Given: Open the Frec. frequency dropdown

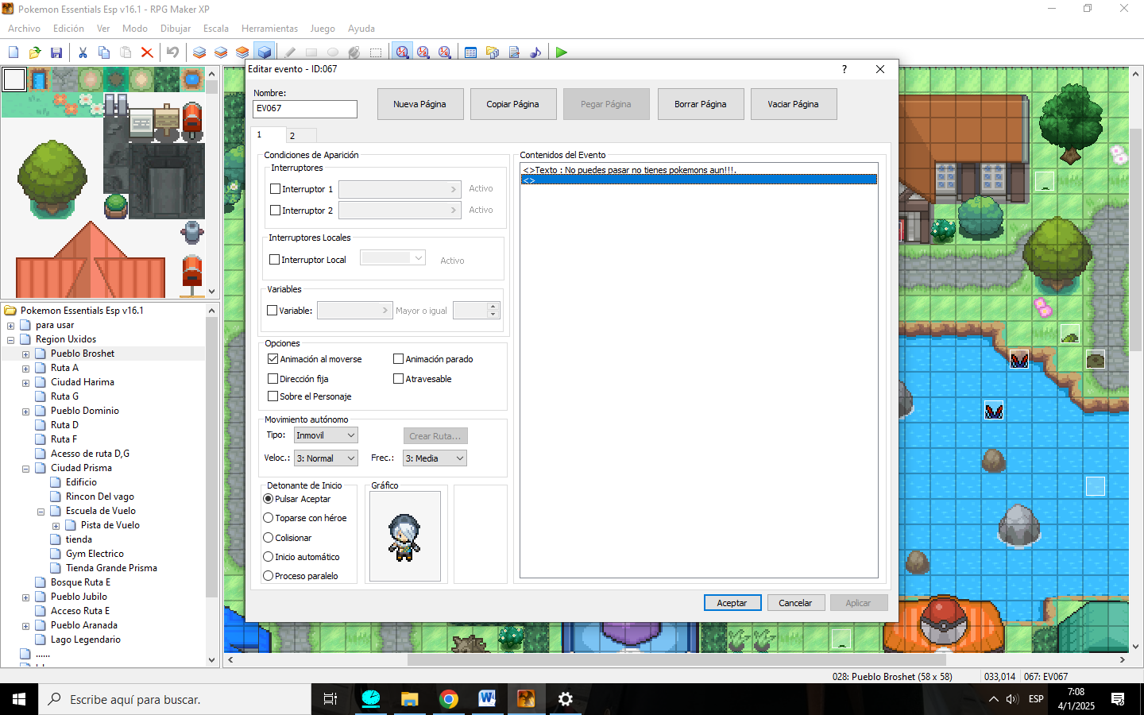Looking at the screenshot, I should point(434,458).
